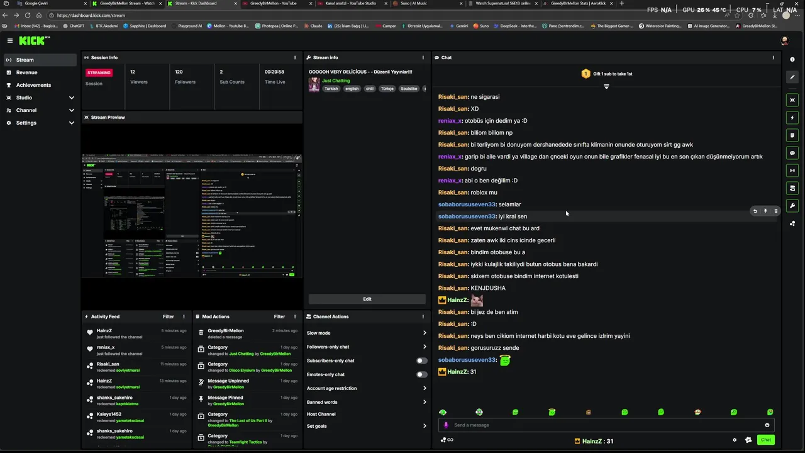Click username sobaborususeven33 saying selamlar

[467, 204]
